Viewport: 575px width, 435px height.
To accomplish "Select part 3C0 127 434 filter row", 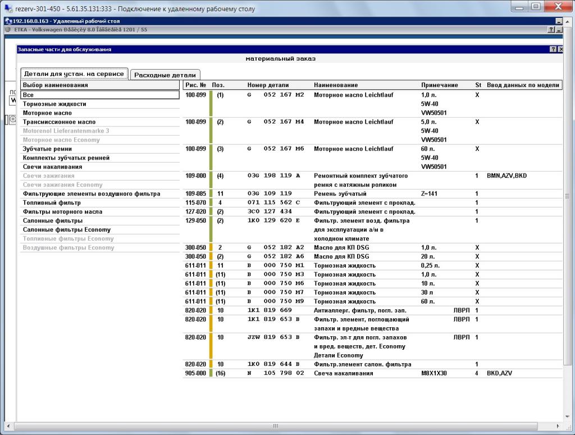I will point(372,212).
